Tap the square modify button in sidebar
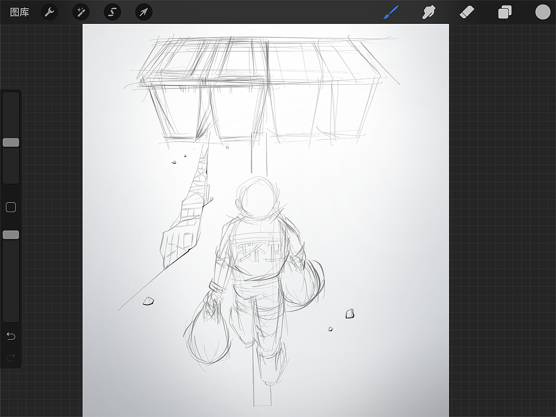Screen dimensions: 556x417 coord(11,207)
